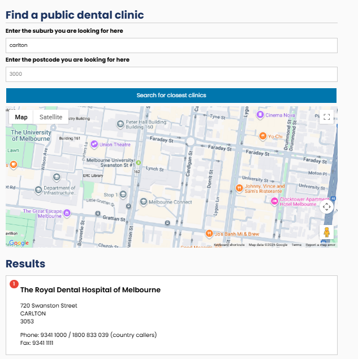Click the Cinema Nova map marker
The image size is (358, 359).
pos(260,114)
